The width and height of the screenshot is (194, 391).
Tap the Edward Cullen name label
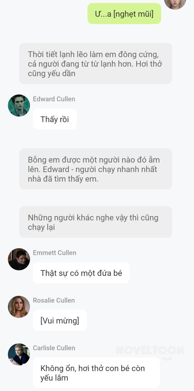point(54,99)
